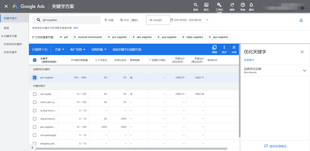Click the 修改 link
The image size is (310, 151).
pyautogui.click(x=76, y=28)
